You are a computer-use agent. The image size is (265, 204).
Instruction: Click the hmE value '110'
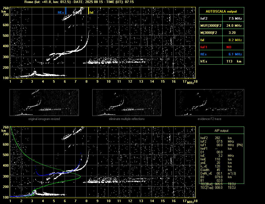[217, 159]
